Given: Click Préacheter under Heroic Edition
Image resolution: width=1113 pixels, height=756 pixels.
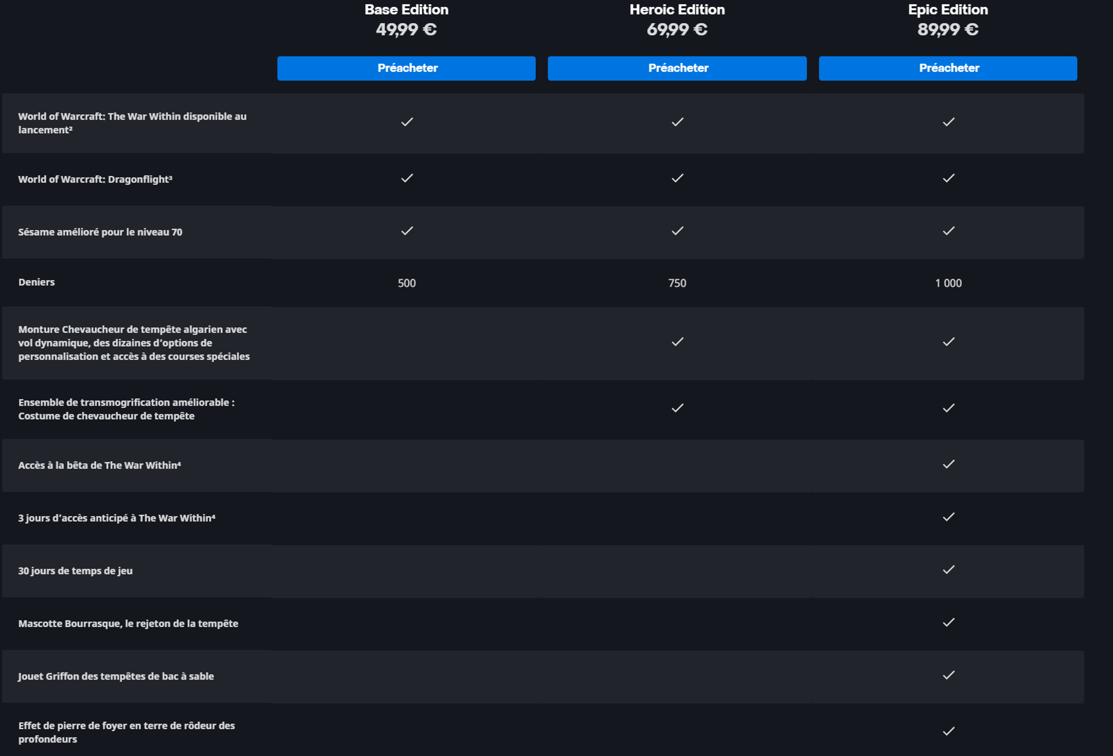Looking at the screenshot, I should (x=677, y=68).
